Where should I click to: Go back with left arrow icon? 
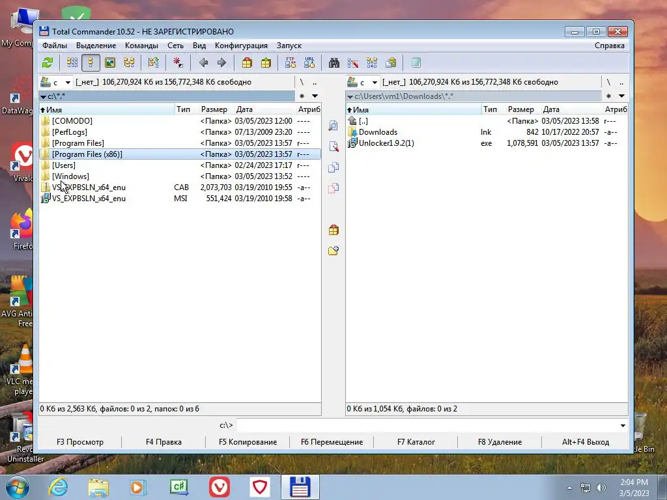click(203, 63)
